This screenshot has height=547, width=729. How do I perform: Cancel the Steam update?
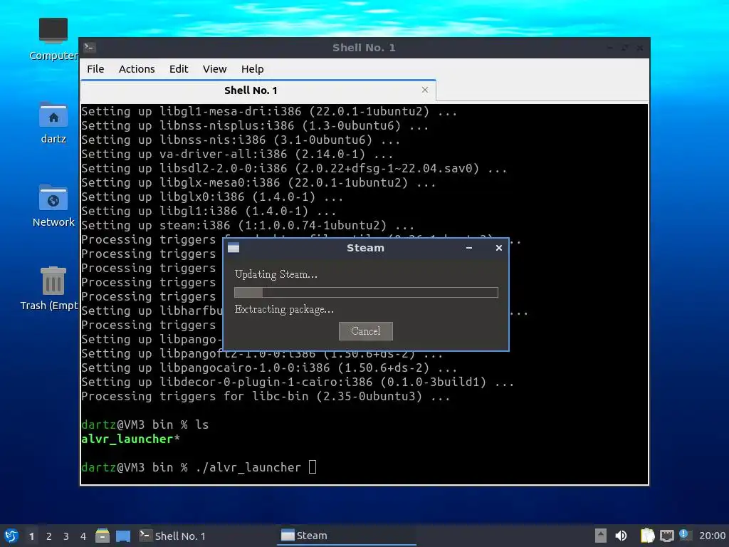tap(365, 331)
